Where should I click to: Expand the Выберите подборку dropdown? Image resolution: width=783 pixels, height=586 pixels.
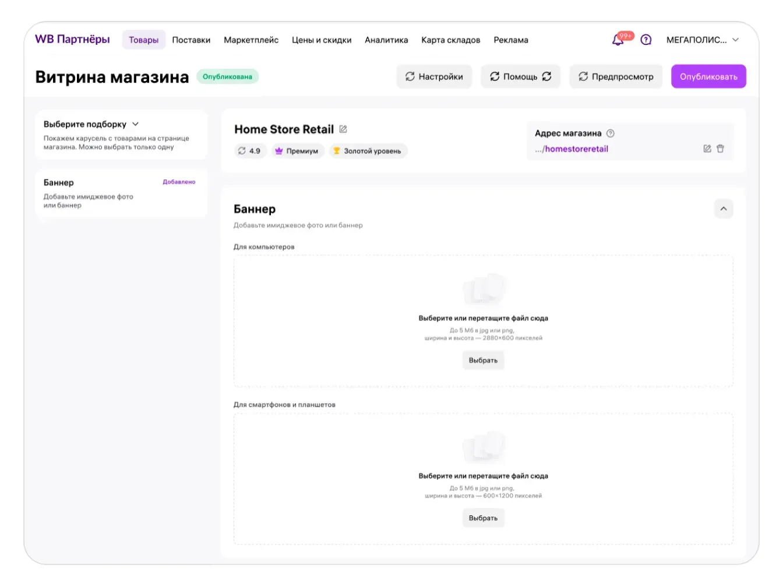click(x=136, y=124)
